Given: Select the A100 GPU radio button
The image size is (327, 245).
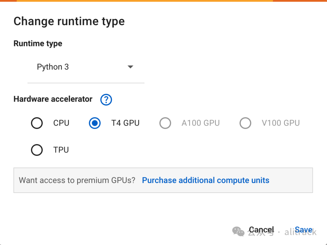Looking at the screenshot, I should 165,123.
